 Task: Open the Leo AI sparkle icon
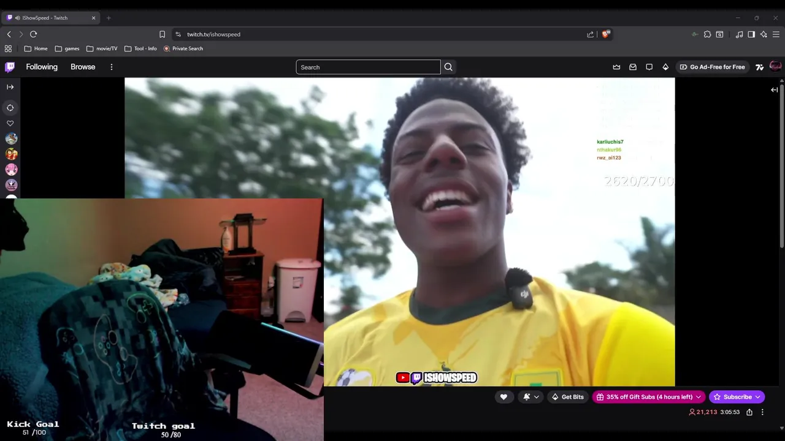click(764, 34)
